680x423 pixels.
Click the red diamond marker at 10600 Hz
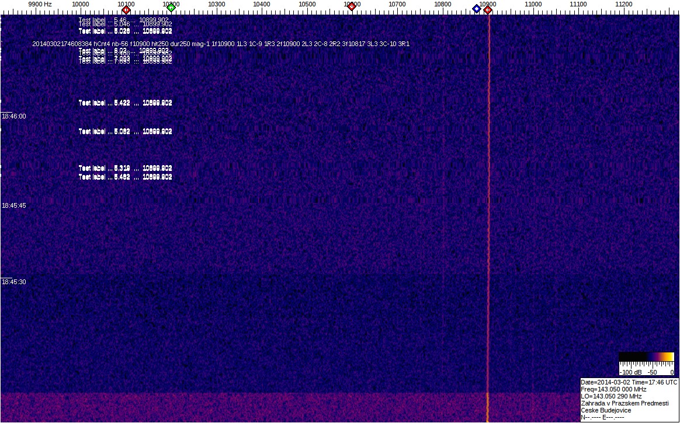tap(351, 6)
